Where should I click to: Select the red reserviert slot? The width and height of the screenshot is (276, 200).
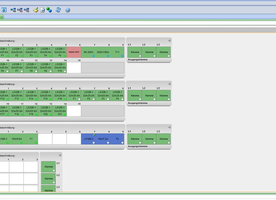[x=74, y=52]
